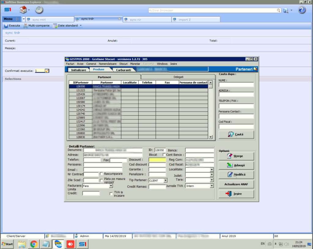
Task: Toggle Plata pe masura vanzarii checkbox
Action: [101, 180]
